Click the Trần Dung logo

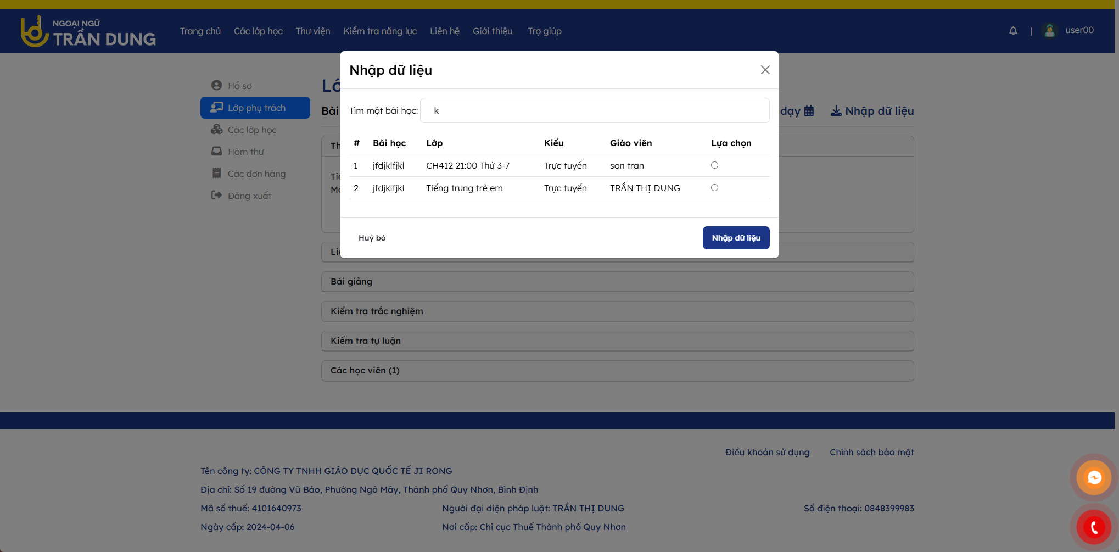pyautogui.click(x=88, y=31)
